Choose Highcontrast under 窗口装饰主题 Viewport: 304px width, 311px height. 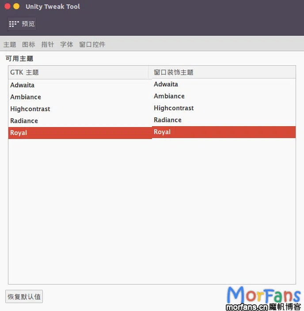pos(224,108)
